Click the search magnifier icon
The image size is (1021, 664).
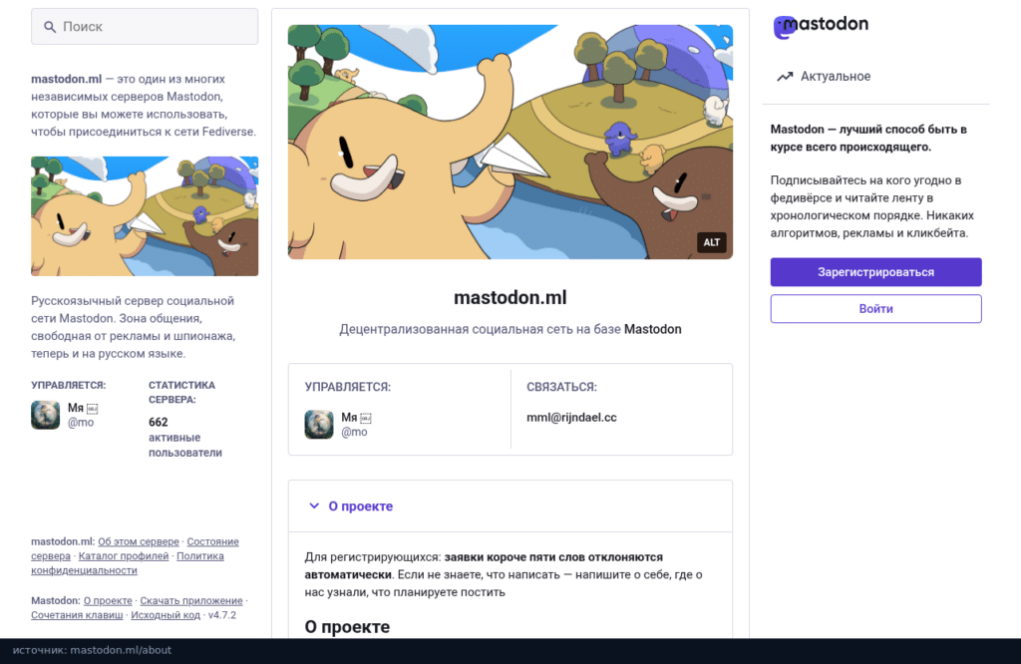(x=50, y=27)
